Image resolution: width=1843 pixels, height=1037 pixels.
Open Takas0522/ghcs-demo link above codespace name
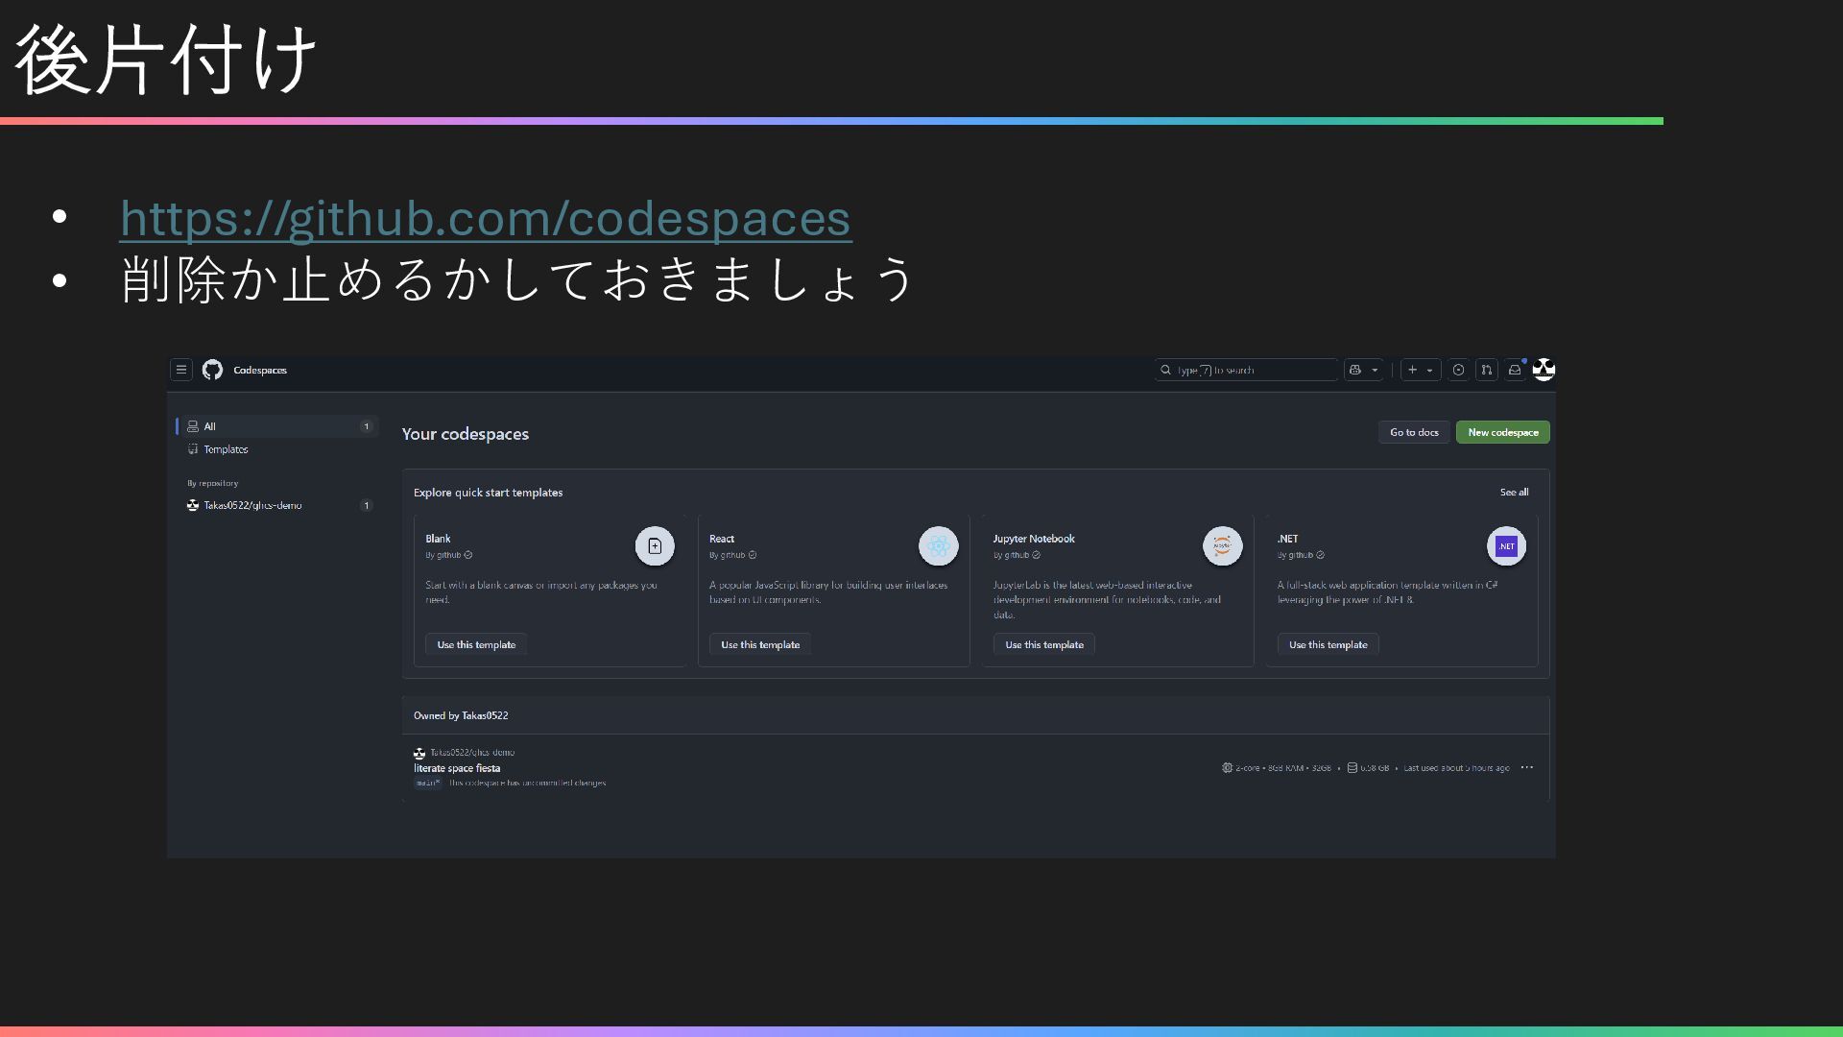pyautogui.click(x=472, y=753)
